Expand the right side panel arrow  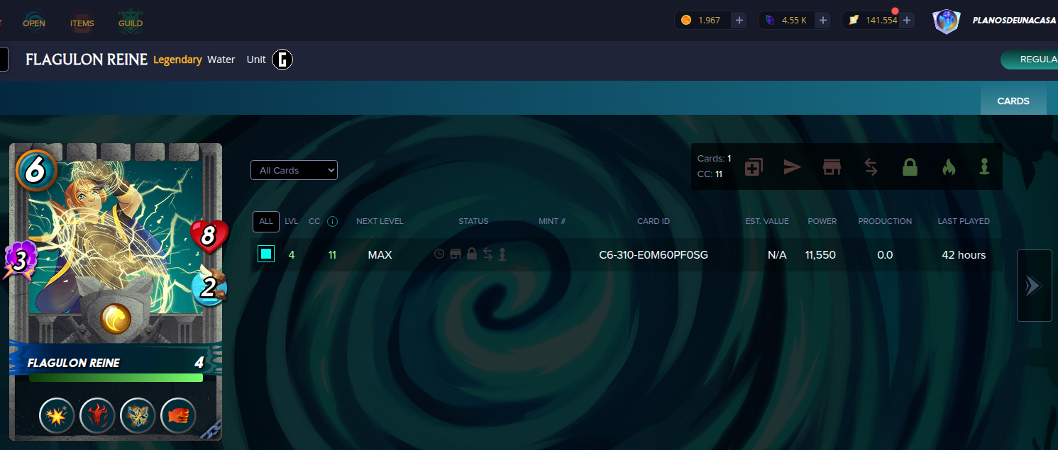click(1034, 286)
